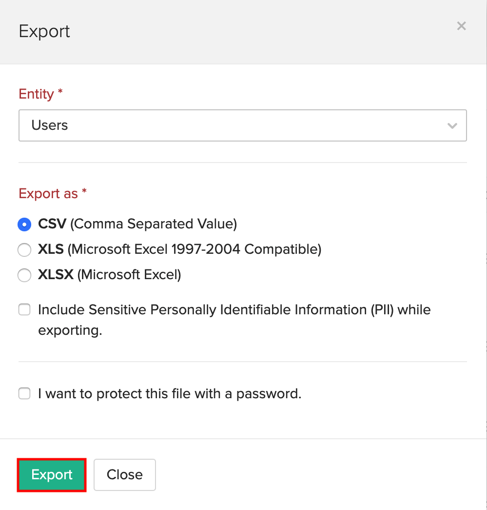Screen dimensions: 487x510
Task: Open the Entity dropdown showing Users
Action: pyautogui.click(x=242, y=125)
